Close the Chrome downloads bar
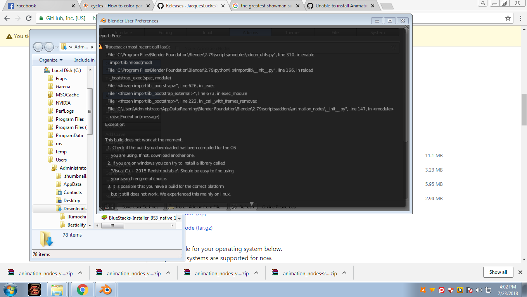Screen dimensions: 527x297 (520, 272)
